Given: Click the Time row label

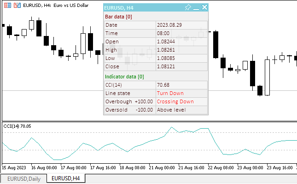Looking at the screenshot, I should (111, 33).
